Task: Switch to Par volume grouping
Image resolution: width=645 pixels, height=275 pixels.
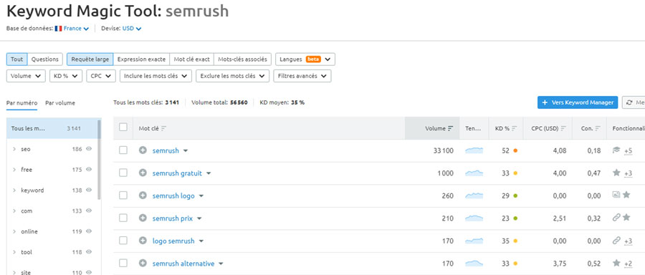Action: pyautogui.click(x=60, y=103)
